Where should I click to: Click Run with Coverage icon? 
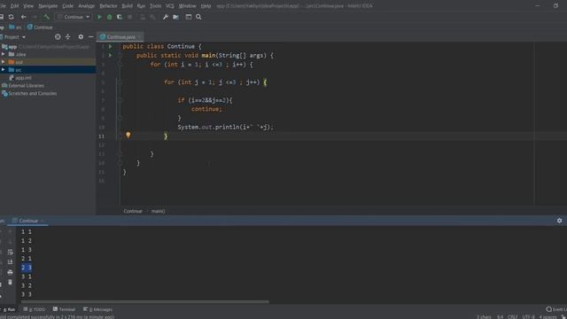pos(120,17)
